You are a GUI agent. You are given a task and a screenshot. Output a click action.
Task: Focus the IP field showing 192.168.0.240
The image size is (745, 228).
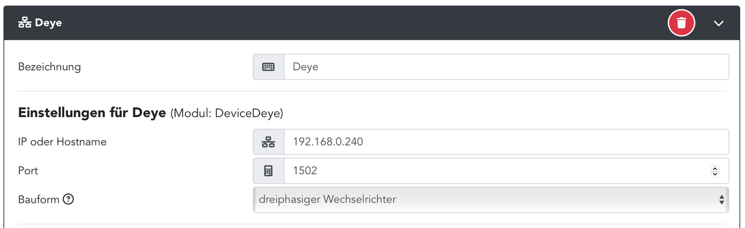click(506, 142)
